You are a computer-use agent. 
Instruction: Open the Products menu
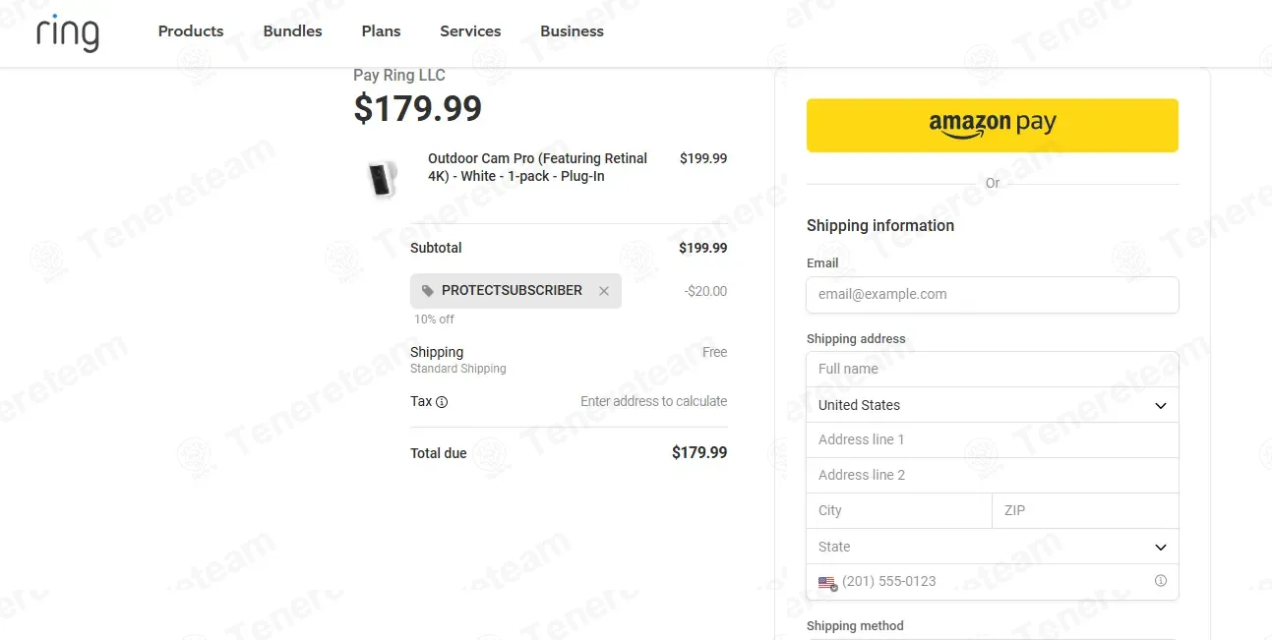click(x=191, y=31)
